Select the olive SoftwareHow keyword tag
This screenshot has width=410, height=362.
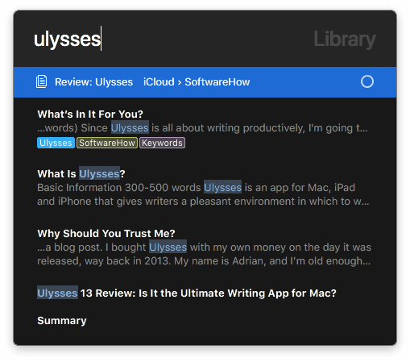coord(107,143)
